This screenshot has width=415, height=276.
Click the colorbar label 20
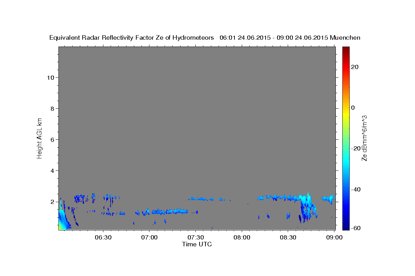click(x=355, y=67)
